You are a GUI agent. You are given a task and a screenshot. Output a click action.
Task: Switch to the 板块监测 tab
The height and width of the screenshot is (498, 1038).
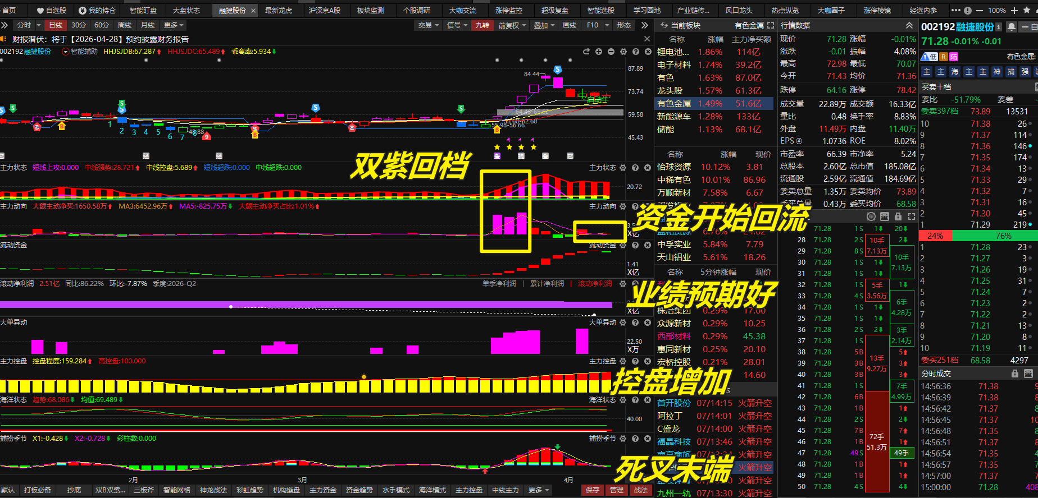tap(371, 10)
